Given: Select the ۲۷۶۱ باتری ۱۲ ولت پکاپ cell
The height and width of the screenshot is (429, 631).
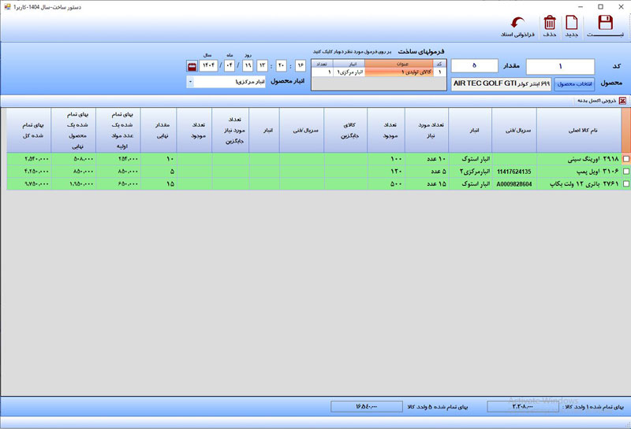Looking at the screenshot, I should (x=579, y=184).
